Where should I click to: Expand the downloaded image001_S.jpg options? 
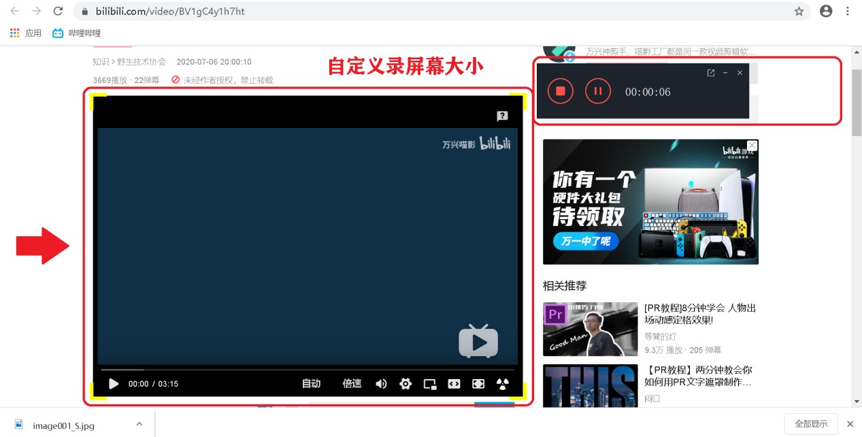[139, 423]
